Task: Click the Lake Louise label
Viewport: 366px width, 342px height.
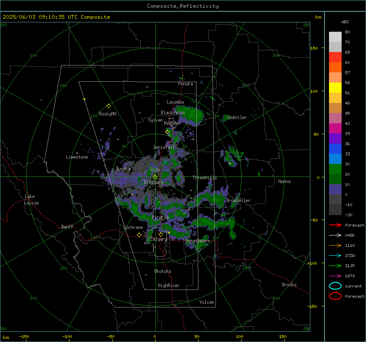Action: (x=31, y=200)
